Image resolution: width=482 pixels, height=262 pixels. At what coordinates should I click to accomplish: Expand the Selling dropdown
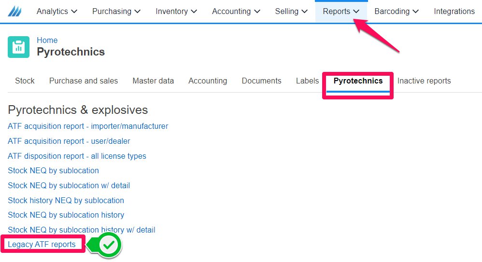click(291, 12)
